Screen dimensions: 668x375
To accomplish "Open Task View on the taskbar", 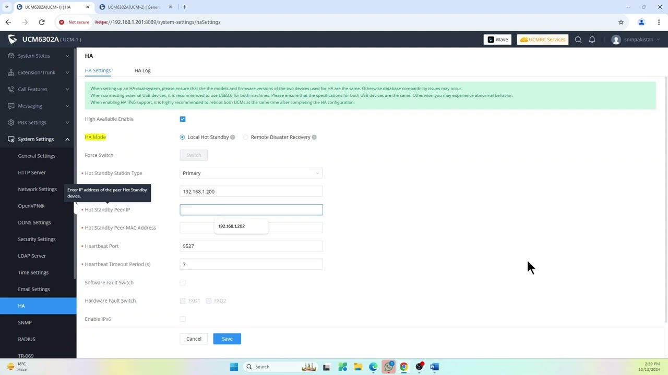I will click(x=326, y=367).
